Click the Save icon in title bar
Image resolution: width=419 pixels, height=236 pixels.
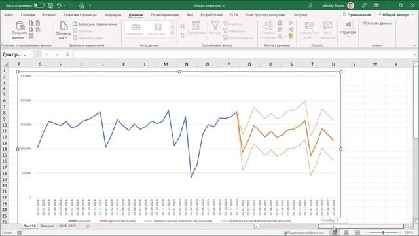coord(50,5)
